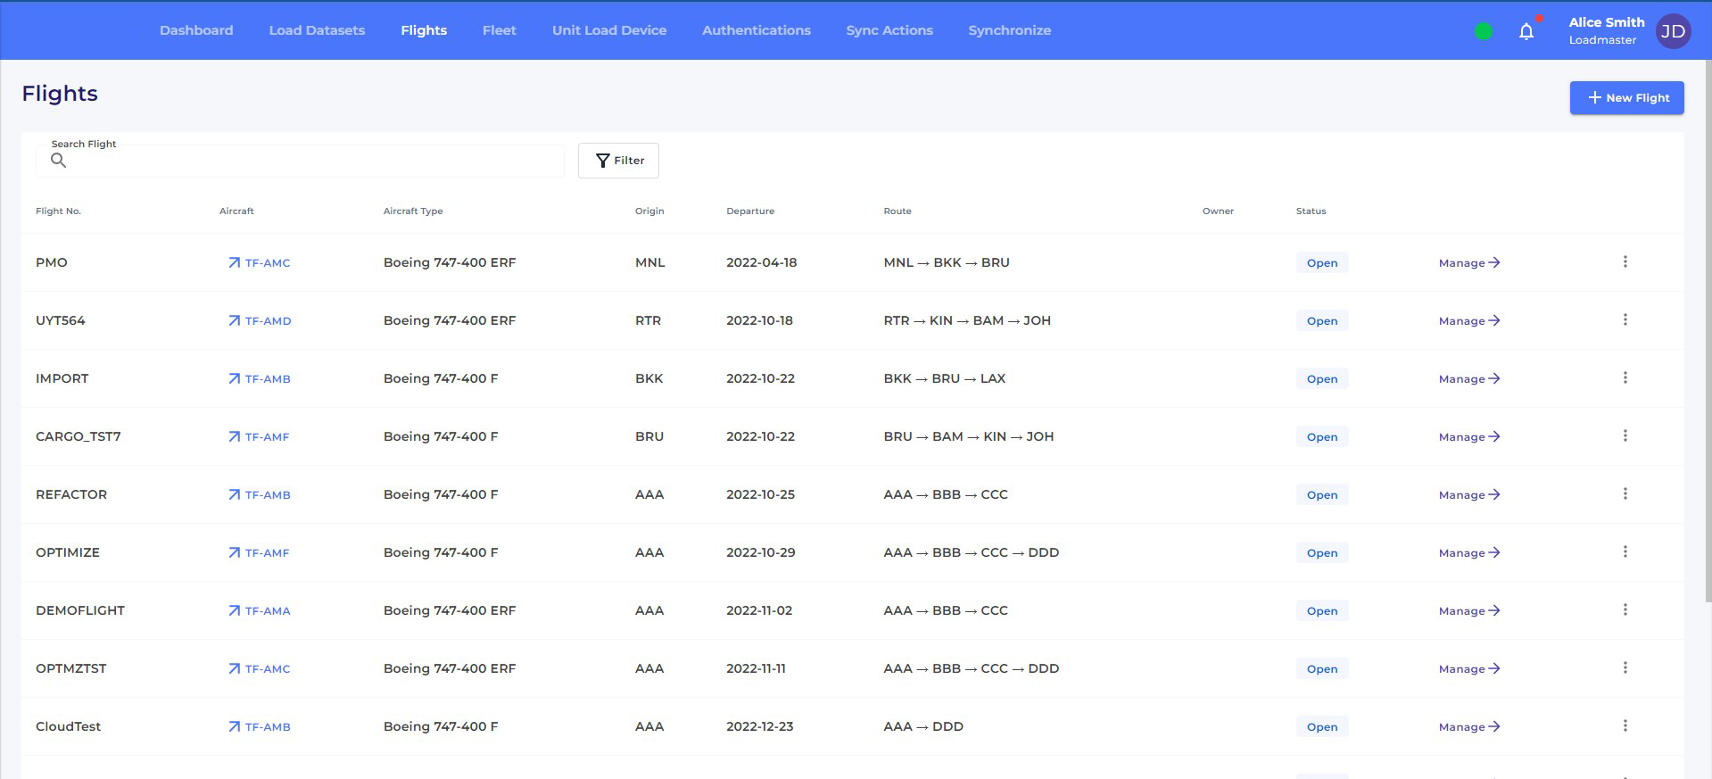Open the three-dot menu for the UYT564 flight
The image size is (1712, 779).
click(1625, 319)
